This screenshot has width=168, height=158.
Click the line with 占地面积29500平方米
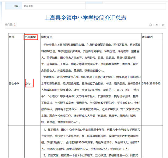pos(90,143)
